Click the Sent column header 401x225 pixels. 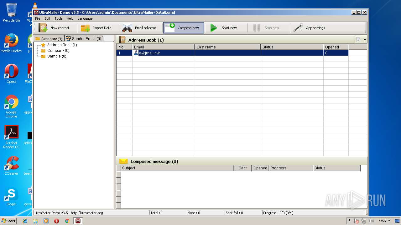click(x=243, y=168)
